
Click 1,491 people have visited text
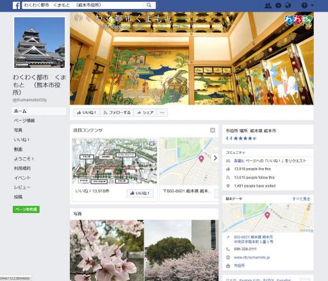(255, 186)
